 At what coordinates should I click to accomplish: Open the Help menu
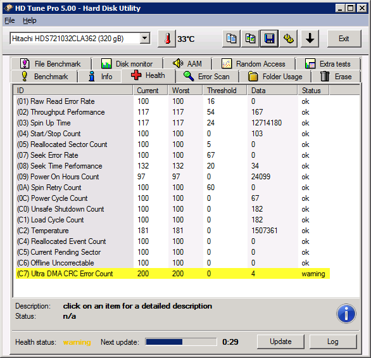point(30,21)
